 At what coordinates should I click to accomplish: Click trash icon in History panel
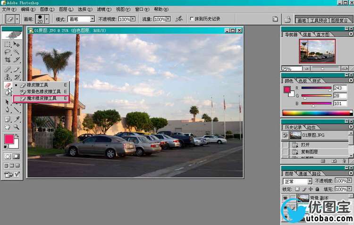pos(344,161)
